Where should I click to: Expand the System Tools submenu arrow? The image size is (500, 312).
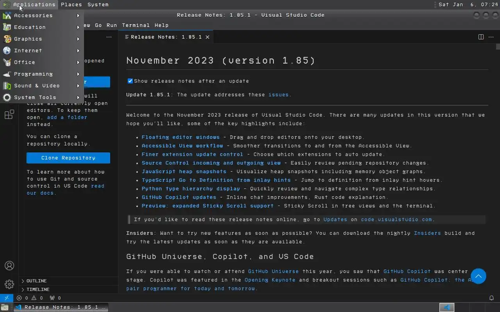78,97
